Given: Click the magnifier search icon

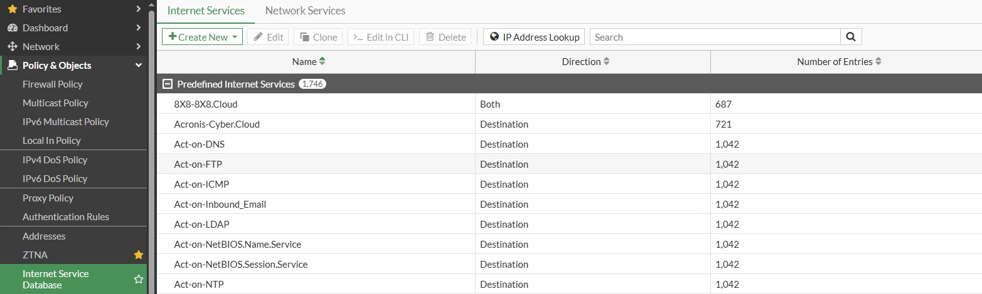Looking at the screenshot, I should [x=851, y=37].
